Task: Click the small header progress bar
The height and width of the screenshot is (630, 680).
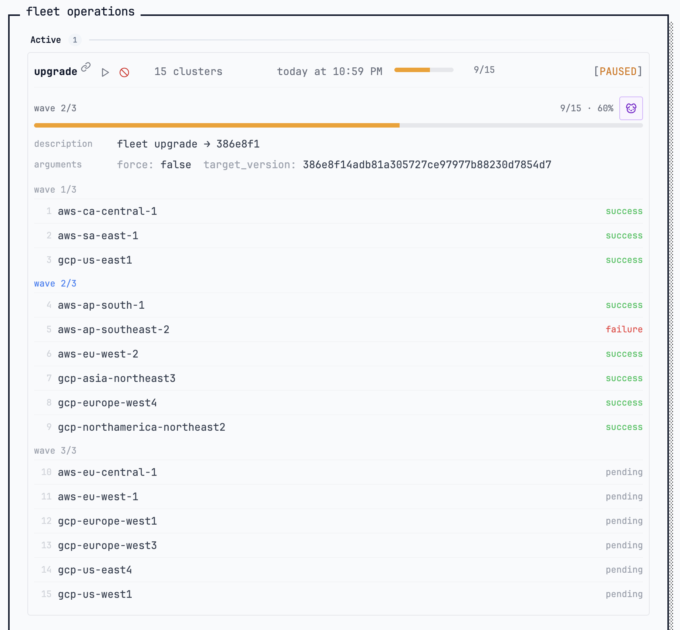Action: [x=424, y=70]
